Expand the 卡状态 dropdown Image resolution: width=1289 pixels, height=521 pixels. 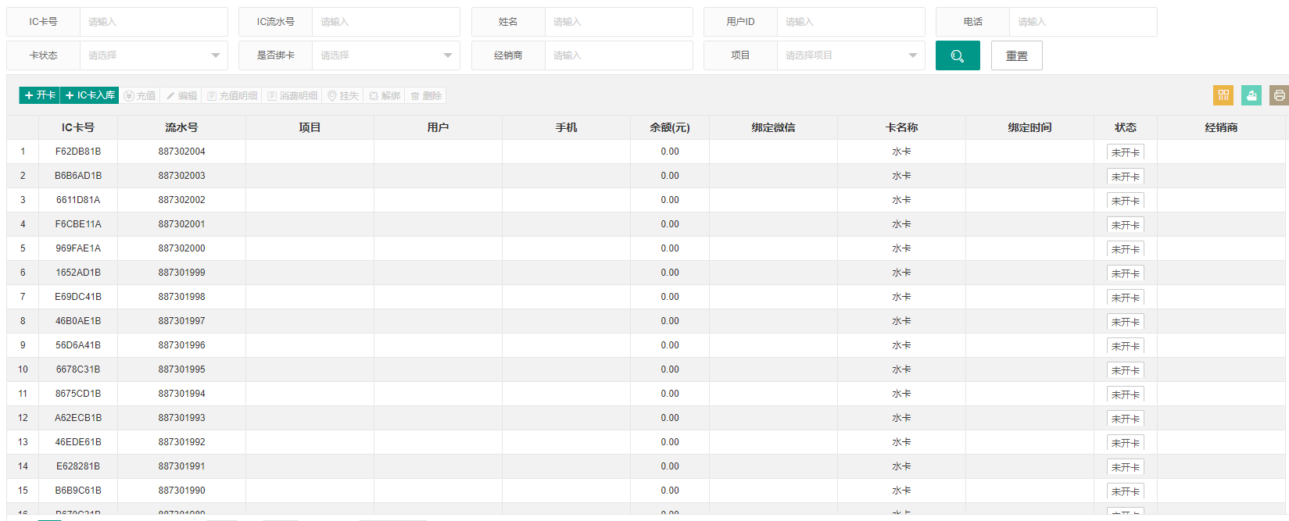[154, 55]
